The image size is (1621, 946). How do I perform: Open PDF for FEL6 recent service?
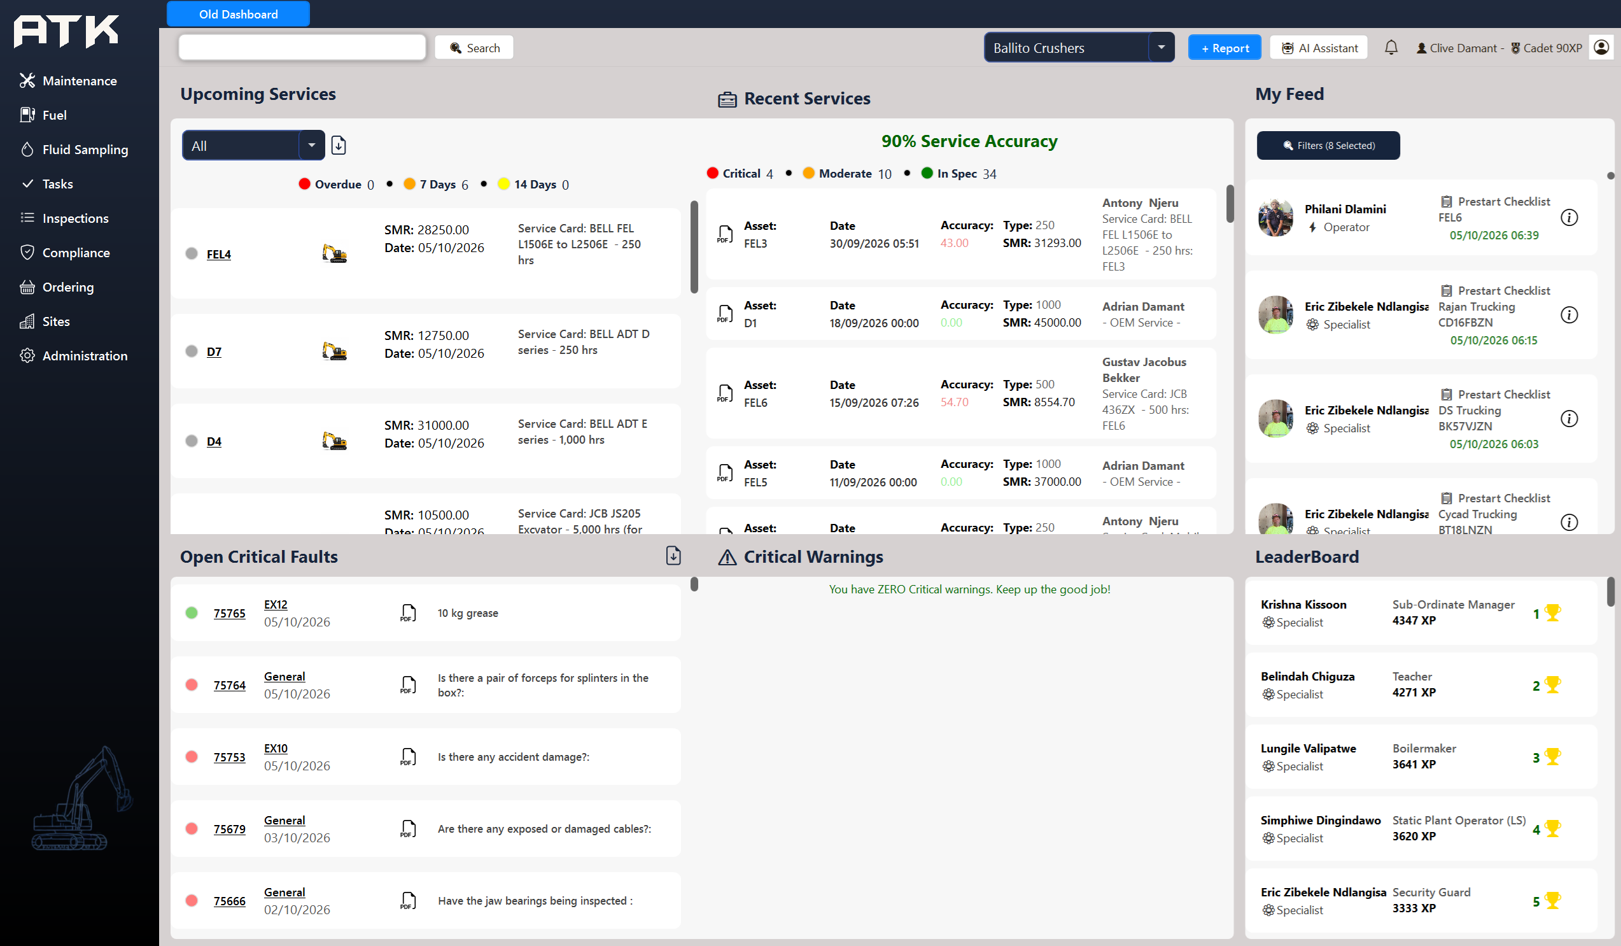tap(725, 393)
